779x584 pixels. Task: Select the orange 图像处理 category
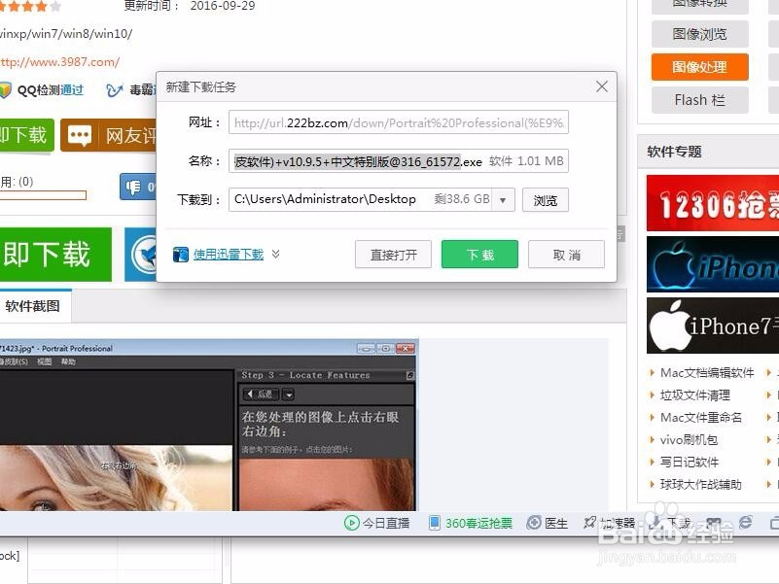[699, 66]
